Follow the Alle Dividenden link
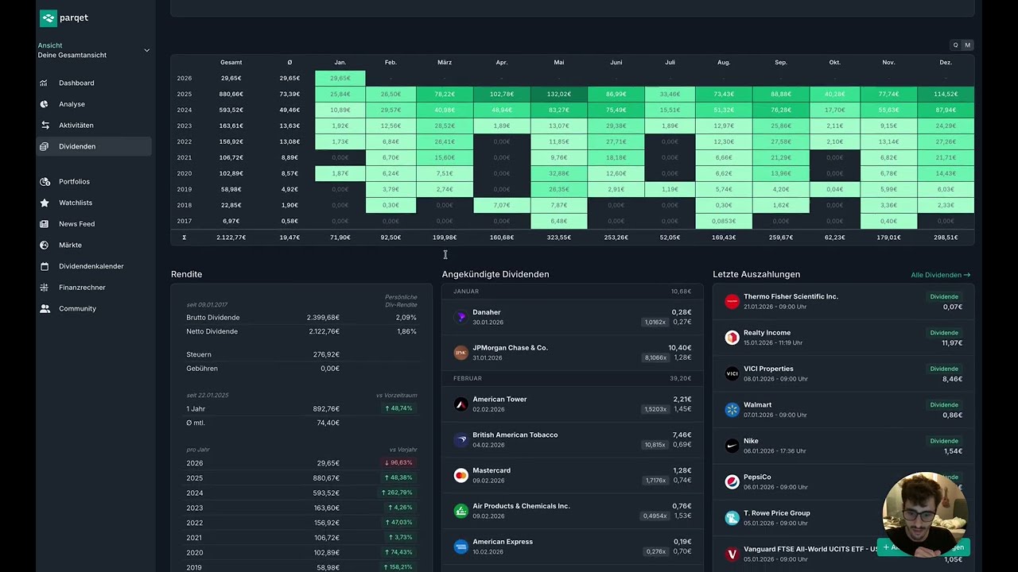 point(941,275)
